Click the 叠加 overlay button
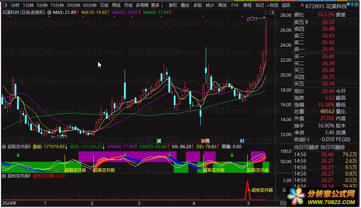Screen dimensions: 361x208 click(185, 5)
